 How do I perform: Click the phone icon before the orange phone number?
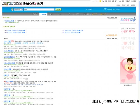[4, 83]
